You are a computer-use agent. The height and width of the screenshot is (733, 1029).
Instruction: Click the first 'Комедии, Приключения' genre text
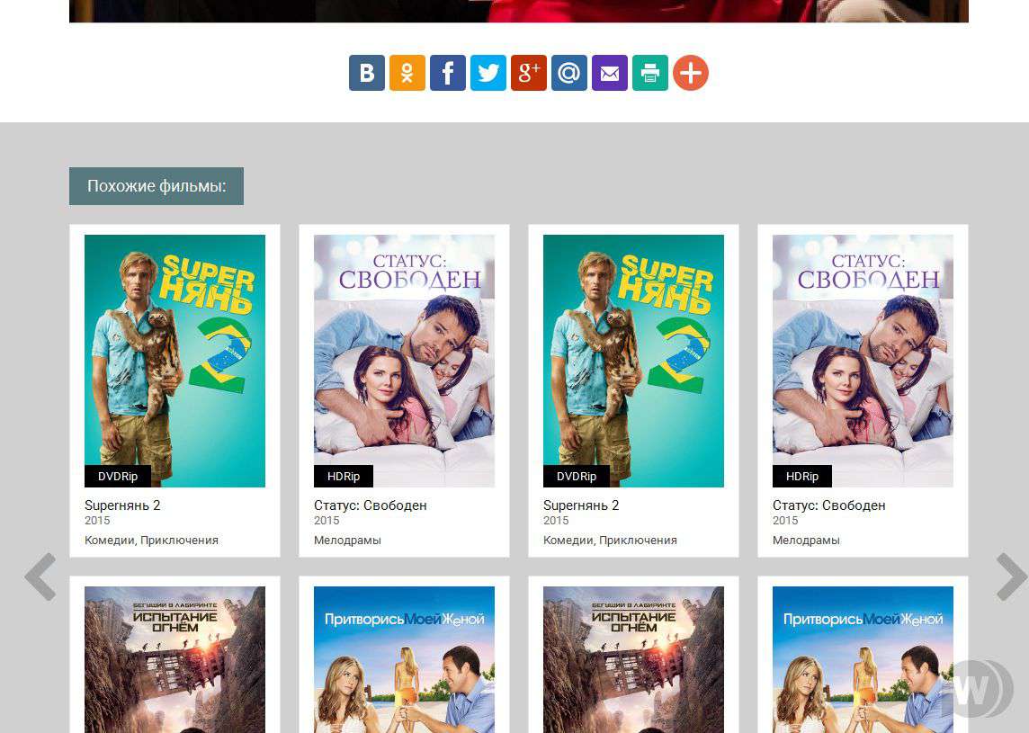[x=152, y=540]
